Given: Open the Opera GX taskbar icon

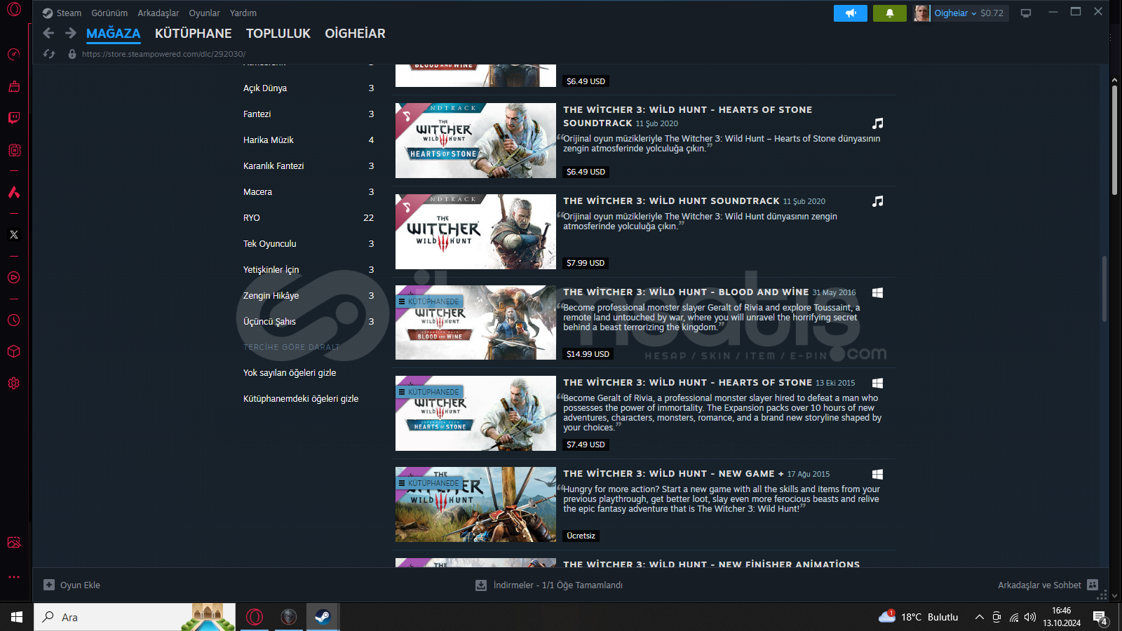Looking at the screenshot, I should click(255, 617).
